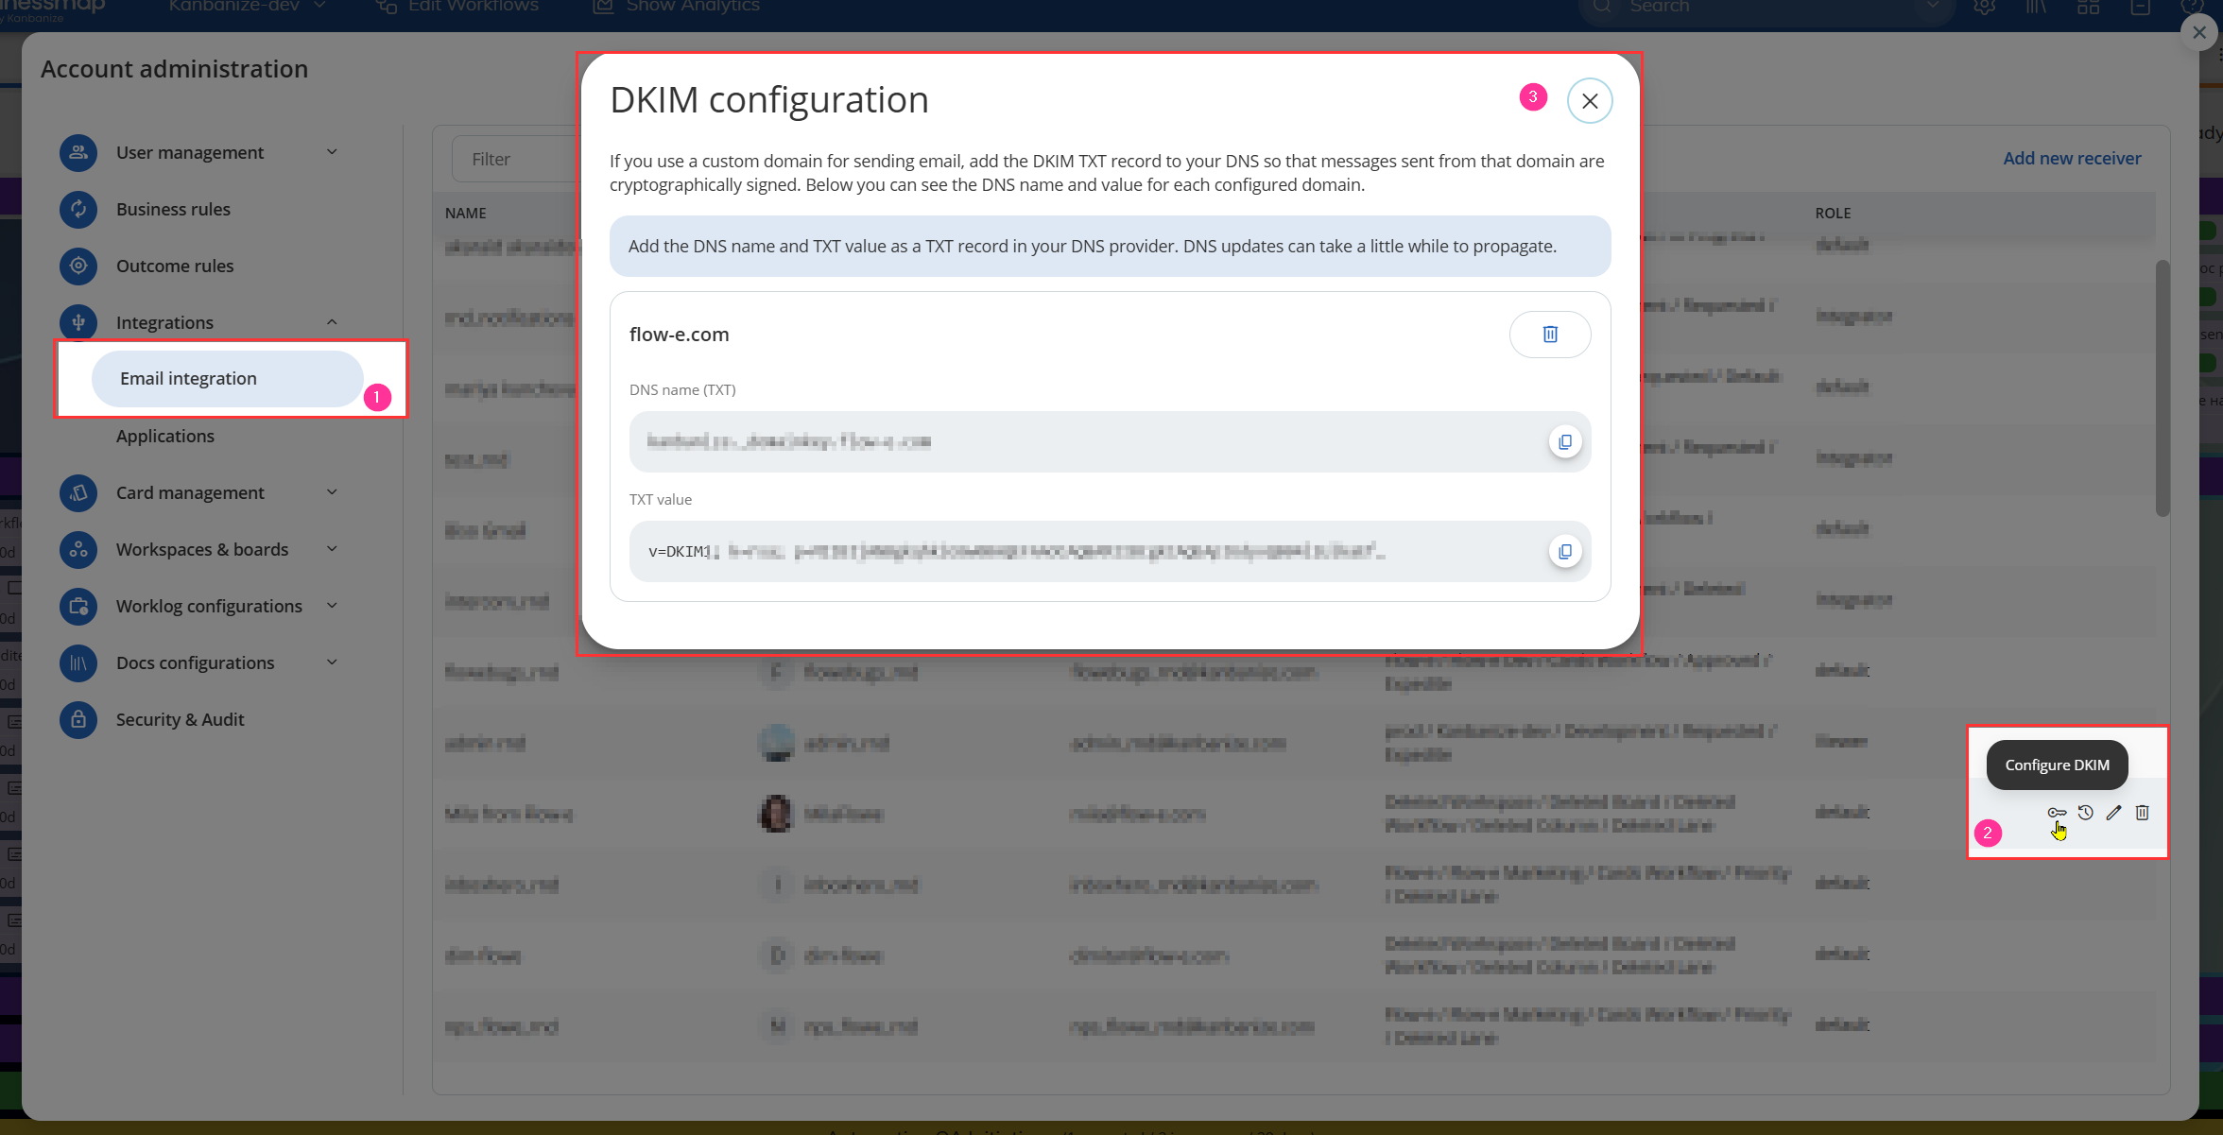Click the Add new receiver link
The width and height of the screenshot is (2223, 1135).
2072,159
